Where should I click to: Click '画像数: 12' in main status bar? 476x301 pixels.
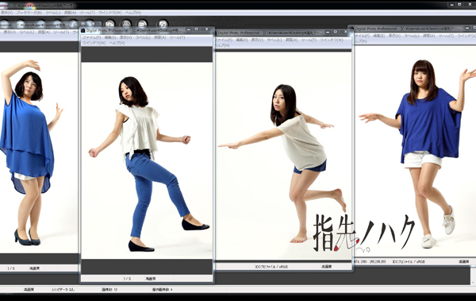point(109,289)
